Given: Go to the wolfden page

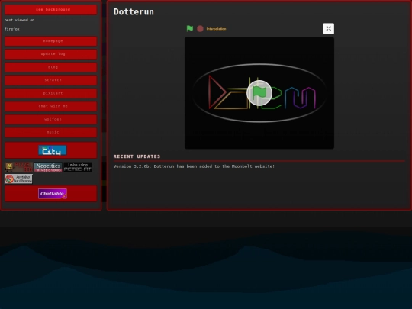Looking at the screenshot, I should pyautogui.click(x=51, y=119).
